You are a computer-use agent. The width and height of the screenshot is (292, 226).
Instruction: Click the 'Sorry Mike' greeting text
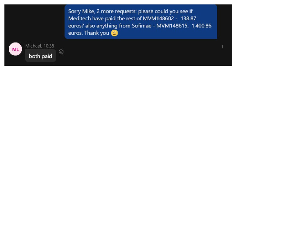(81, 11)
